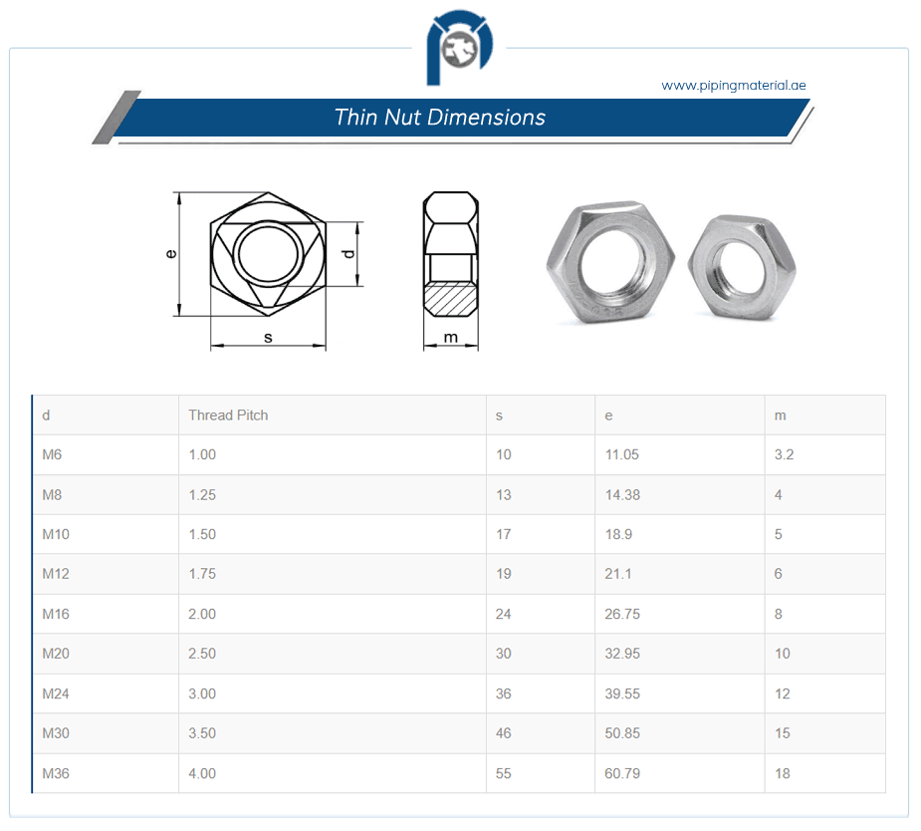Click the thread pitch 2.50 for M20
Image resolution: width=921 pixels, height=831 pixels.
202,654
